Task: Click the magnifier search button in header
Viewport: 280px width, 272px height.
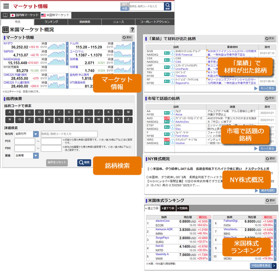Action: click(168, 6)
